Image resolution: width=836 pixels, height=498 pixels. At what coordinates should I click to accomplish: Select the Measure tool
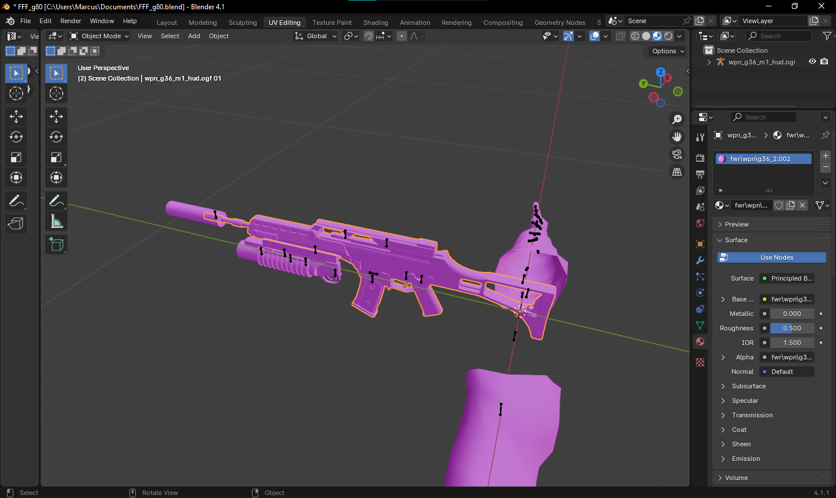pos(56,221)
